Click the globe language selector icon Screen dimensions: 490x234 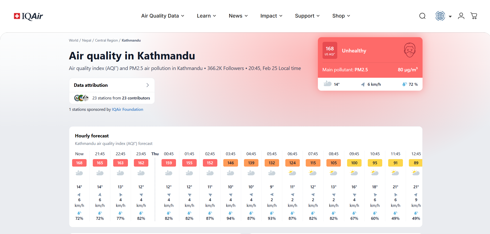(x=440, y=16)
